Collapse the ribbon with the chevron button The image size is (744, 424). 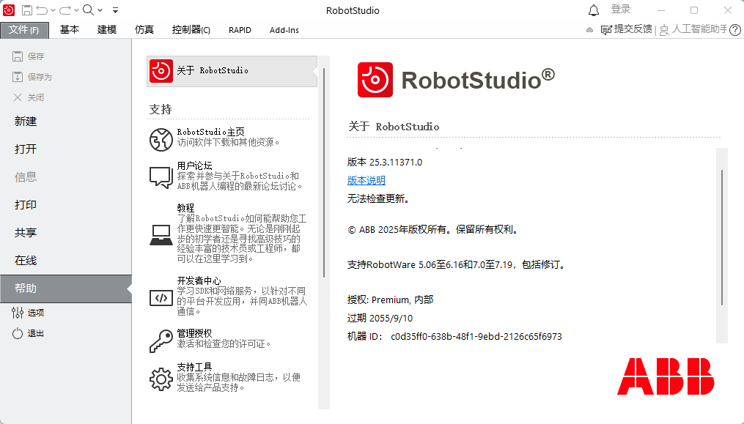pos(590,30)
